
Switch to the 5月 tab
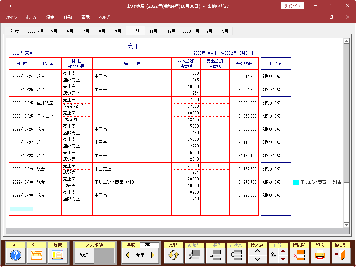[x=54, y=31]
